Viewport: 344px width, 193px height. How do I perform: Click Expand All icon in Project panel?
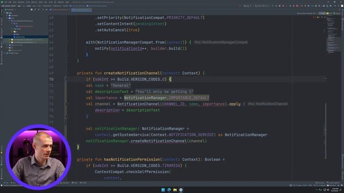click(x=35, y=10)
